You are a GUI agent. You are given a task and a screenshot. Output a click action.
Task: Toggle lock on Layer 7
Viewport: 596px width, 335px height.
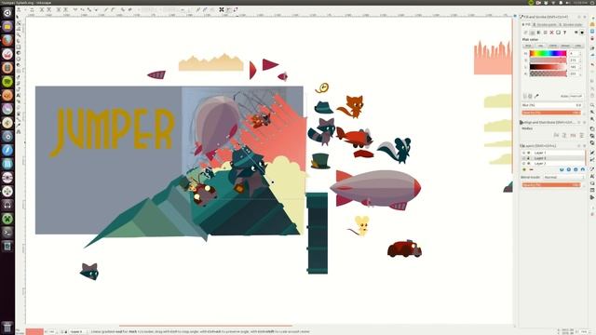tap(529, 164)
